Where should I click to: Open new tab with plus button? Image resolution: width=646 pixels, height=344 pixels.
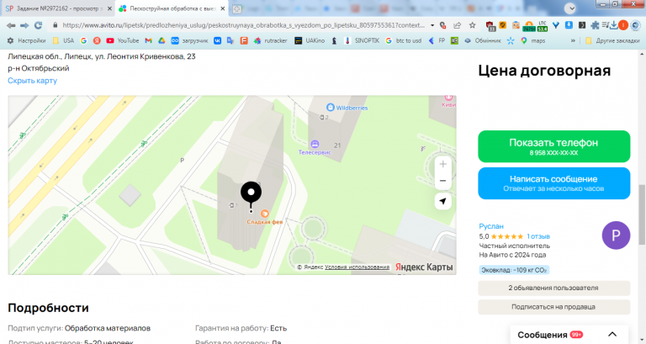[x=237, y=8]
